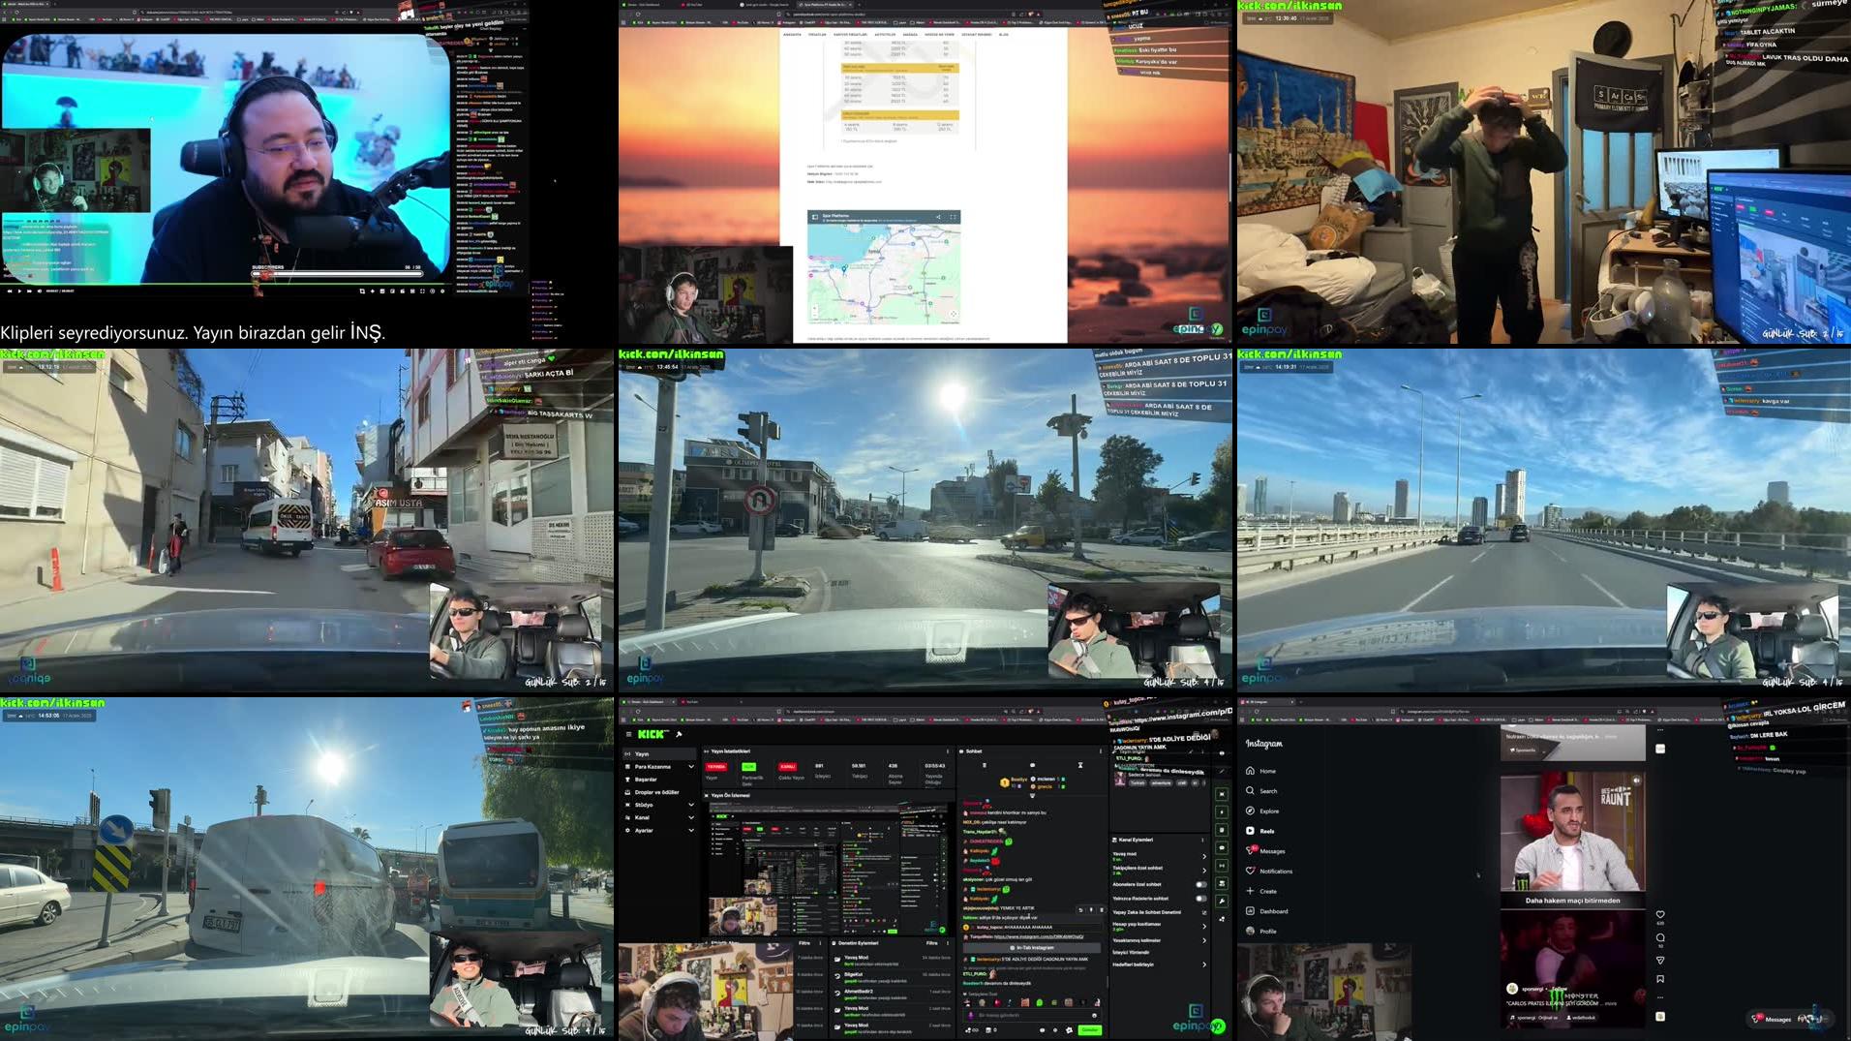The width and height of the screenshot is (1851, 1041).
Task: Expand the Yasaklanmış kelimeler setting
Action: [x=1204, y=940]
